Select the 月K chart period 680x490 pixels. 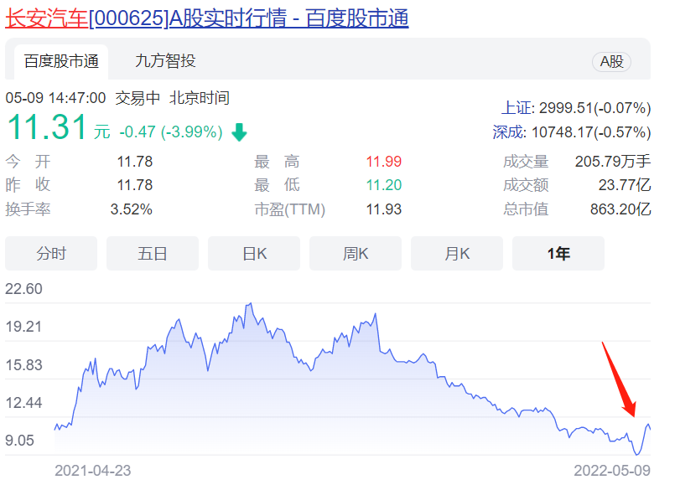(x=457, y=254)
